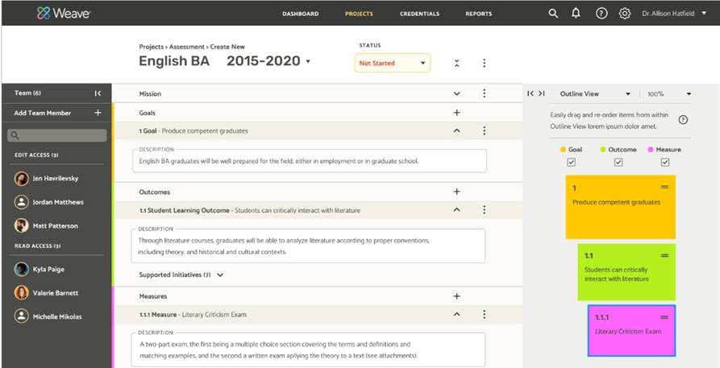720x368 pixels.
Task: Add a new goal with the plus icon
Action: pos(457,114)
